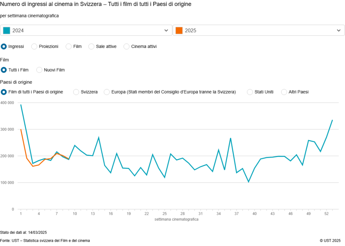The image size is (345, 246).
Task: Click the teal 2024 color swatch
Action: 7,30
